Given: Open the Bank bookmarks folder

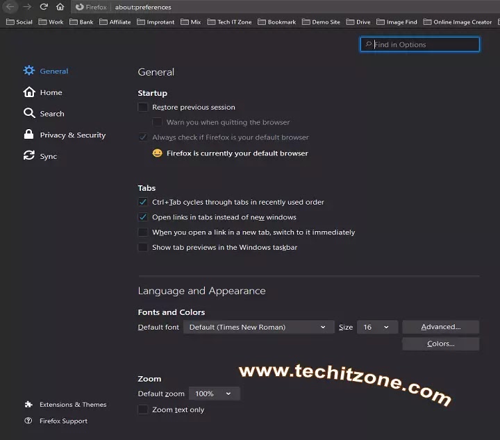Looking at the screenshot, I should coord(81,22).
